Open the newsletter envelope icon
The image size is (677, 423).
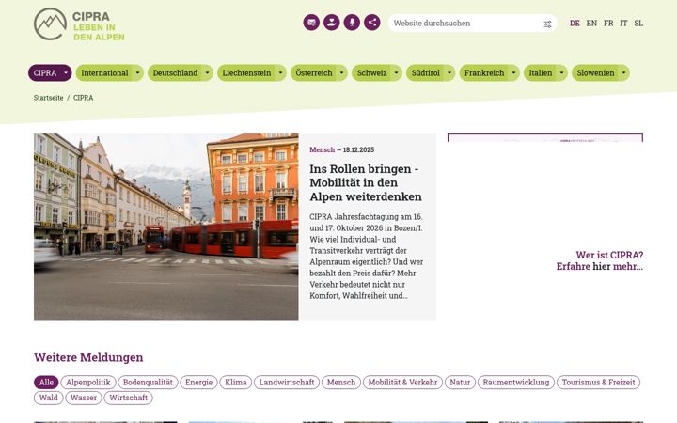[x=311, y=23]
